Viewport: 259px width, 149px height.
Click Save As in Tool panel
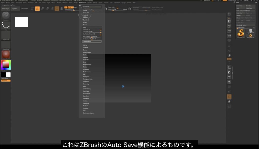[250, 6]
